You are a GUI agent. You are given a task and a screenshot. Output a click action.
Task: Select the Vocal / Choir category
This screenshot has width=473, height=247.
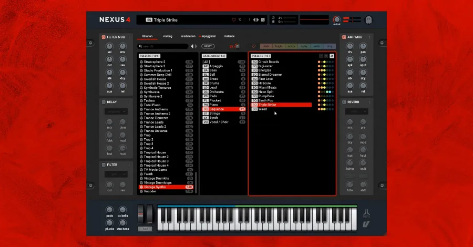(223, 122)
